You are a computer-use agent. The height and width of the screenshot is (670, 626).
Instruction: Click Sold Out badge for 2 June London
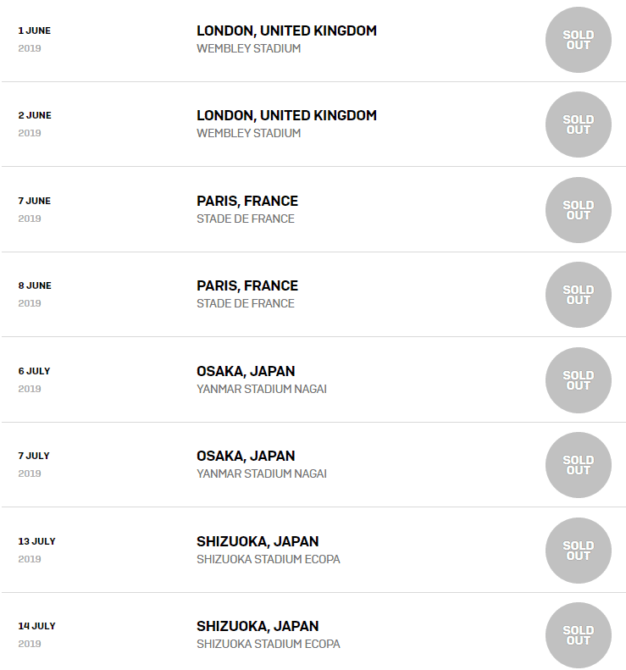click(x=578, y=125)
